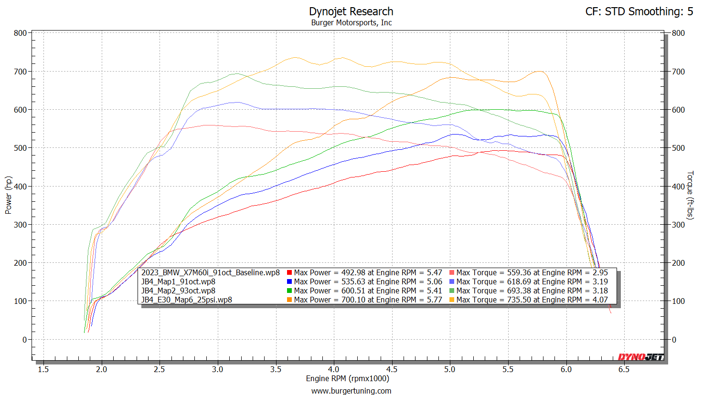Click the Max Torque = 693.38 readout

tap(532, 291)
